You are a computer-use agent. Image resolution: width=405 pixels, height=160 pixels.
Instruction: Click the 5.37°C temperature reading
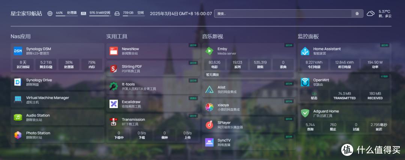(384, 11)
